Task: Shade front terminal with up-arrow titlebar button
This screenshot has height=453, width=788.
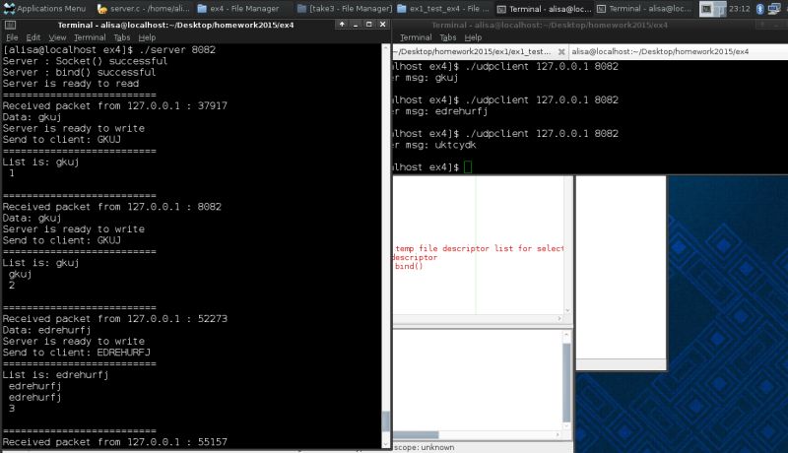Action: 342,24
